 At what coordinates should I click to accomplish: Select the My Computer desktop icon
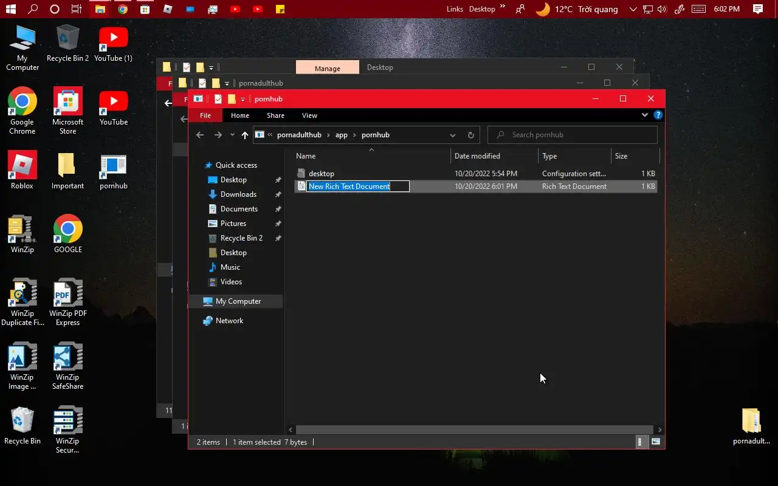coord(22,48)
